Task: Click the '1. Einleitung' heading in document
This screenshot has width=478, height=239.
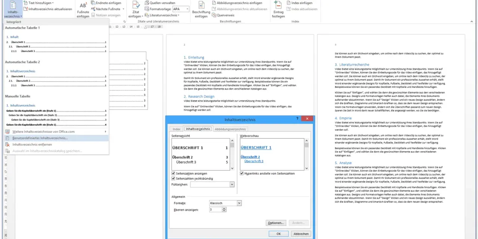Action: tap(194, 58)
